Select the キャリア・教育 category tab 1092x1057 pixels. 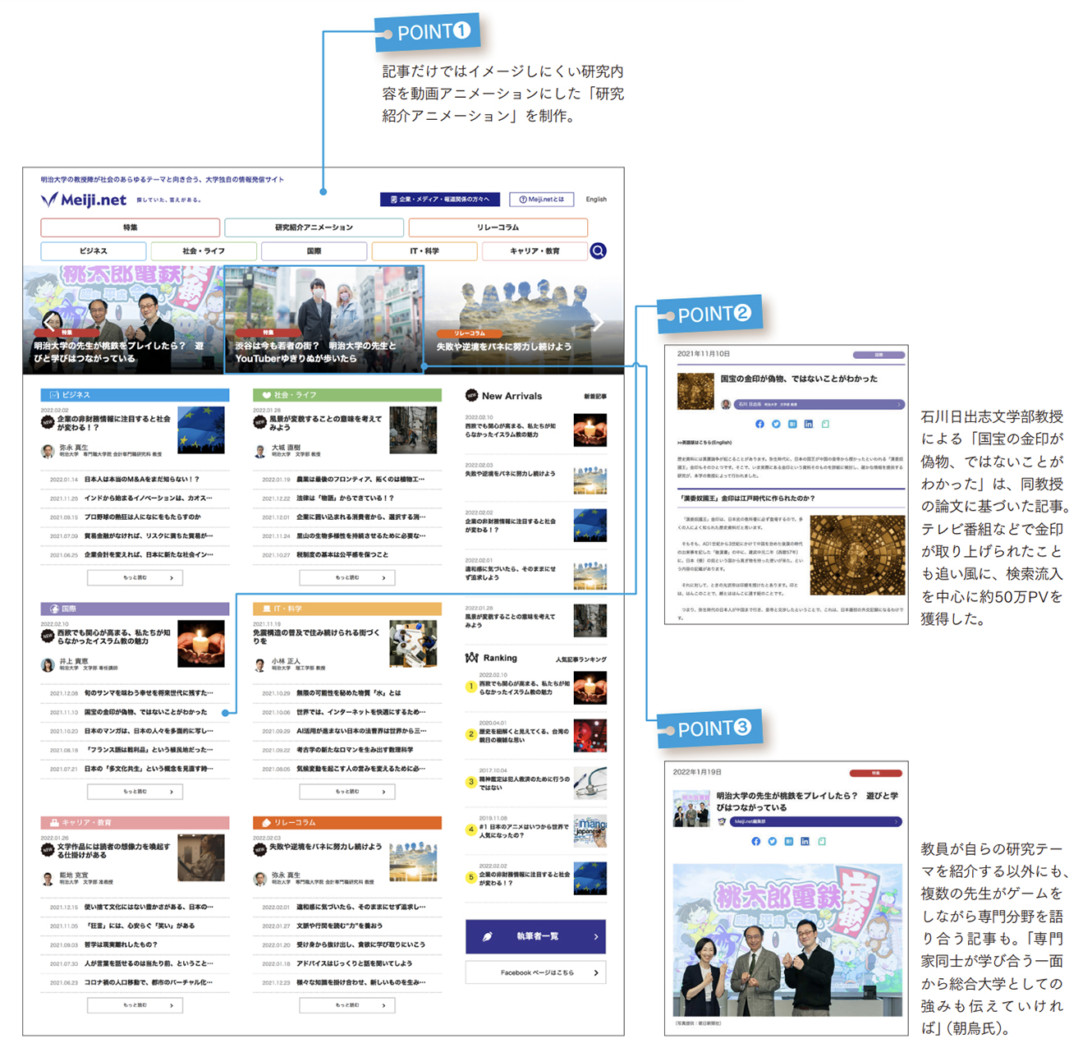coord(535,251)
